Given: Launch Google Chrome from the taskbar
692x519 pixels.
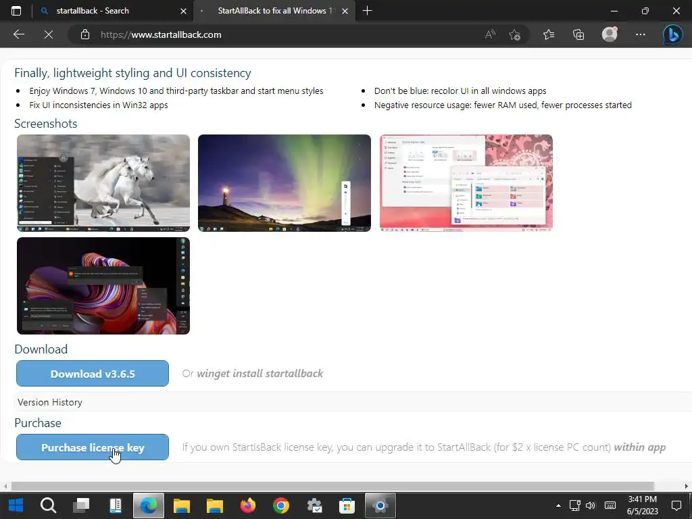Looking at the screenshot, I should pyautogui.click(x=280, y=505).
